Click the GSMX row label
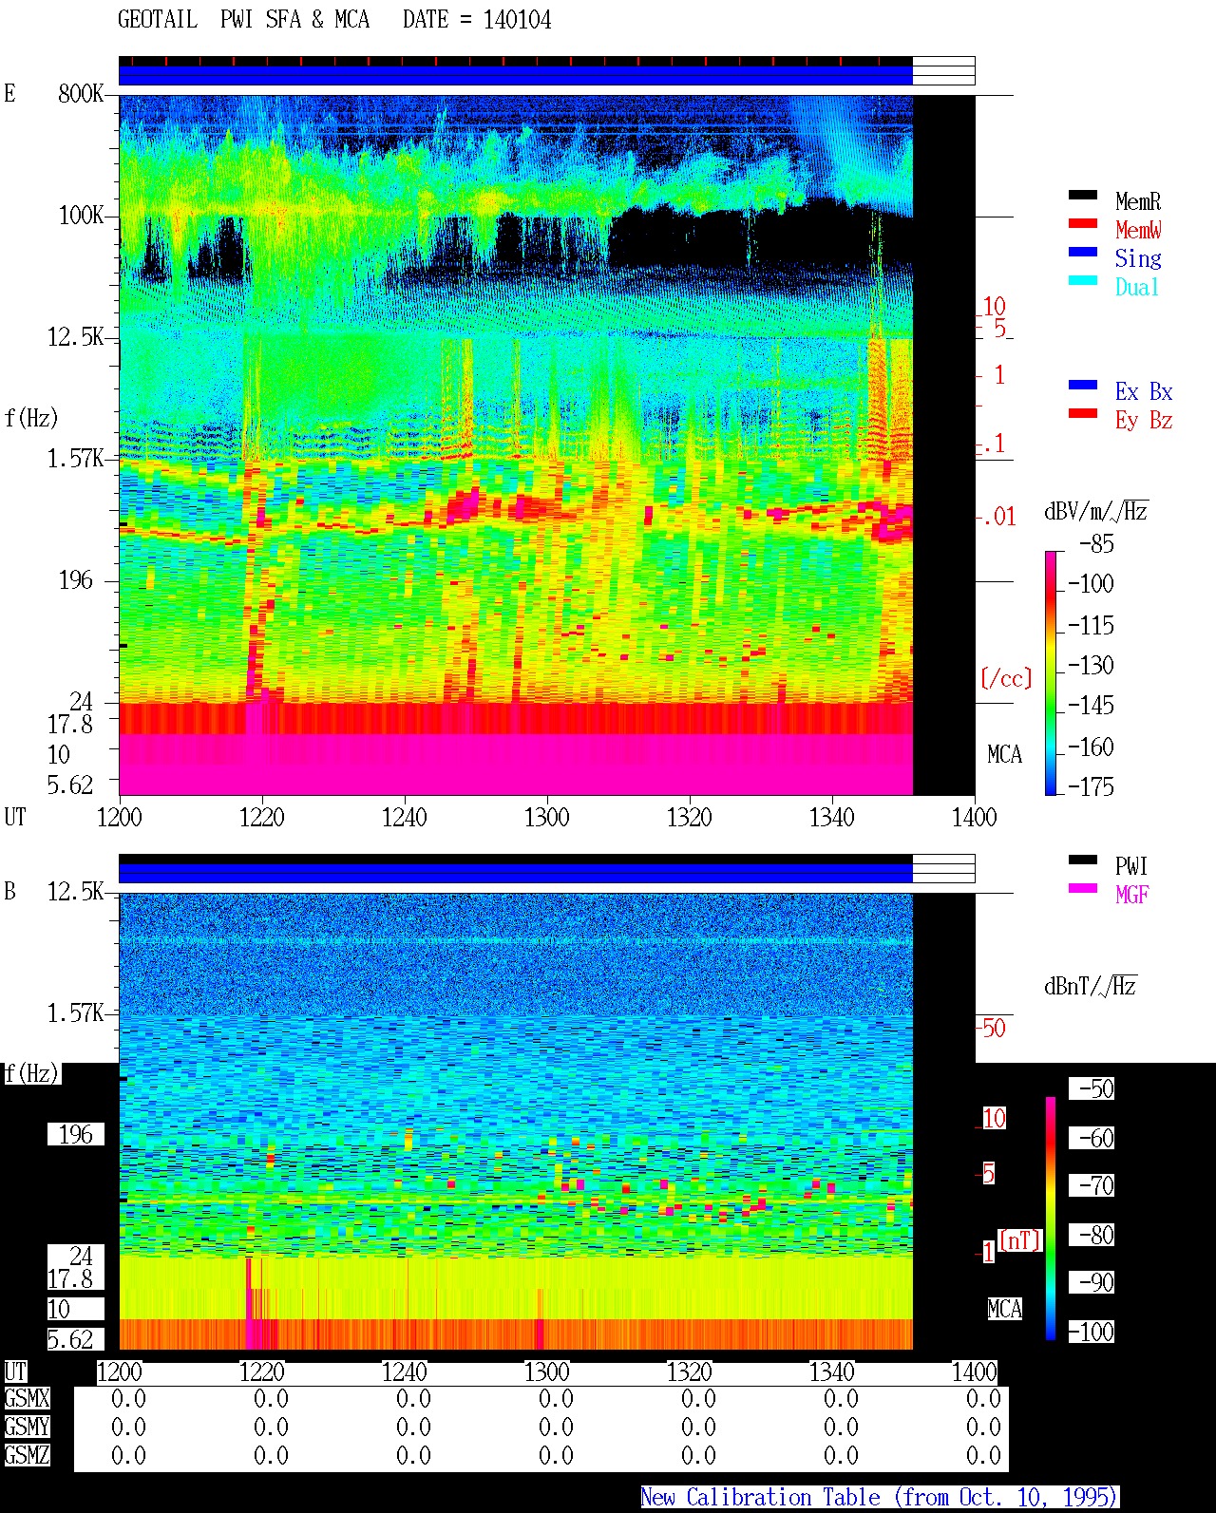The width and height of the screenshot is (1216, 1513). click(x=27, y=1398)
